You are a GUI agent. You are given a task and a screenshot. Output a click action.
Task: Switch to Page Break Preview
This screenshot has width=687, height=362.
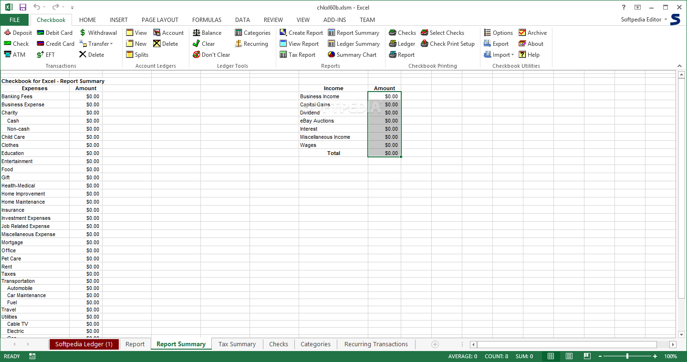(x=587, y=356)
